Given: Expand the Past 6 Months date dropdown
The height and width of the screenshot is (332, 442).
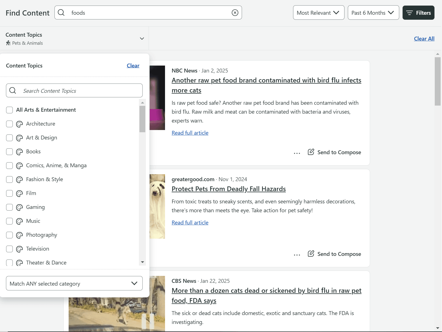Looking at the screenshot, I should [373, 13].
